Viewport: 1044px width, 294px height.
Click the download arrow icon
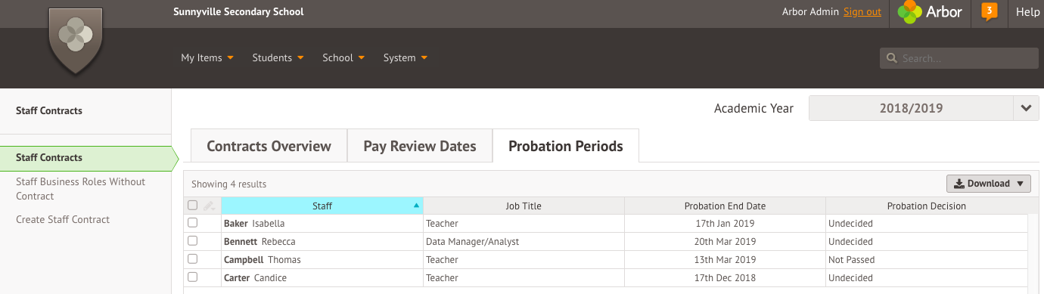click(x=959, y=184)
